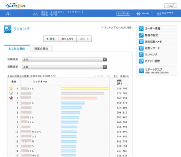
Task: Click the house icon beside ホーム
Action: tap(139, 13)
